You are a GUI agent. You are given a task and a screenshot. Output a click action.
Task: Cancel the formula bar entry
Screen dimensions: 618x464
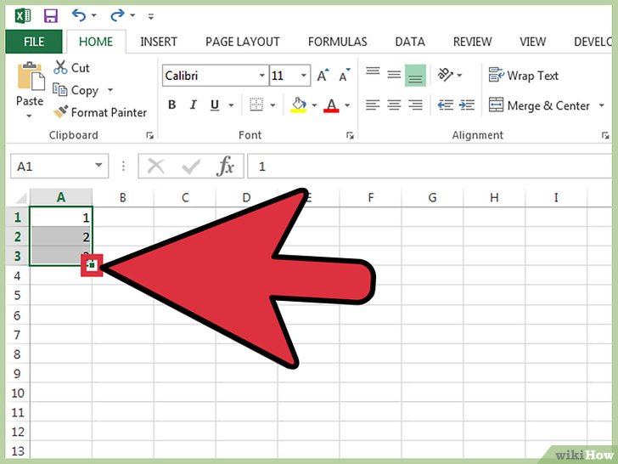(156, 166)
